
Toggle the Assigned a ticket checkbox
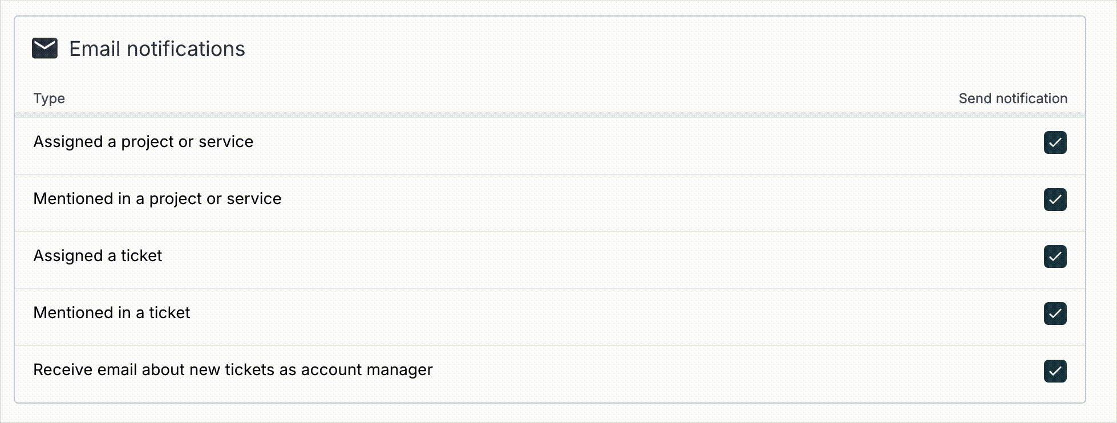(x=1055, y=257)
